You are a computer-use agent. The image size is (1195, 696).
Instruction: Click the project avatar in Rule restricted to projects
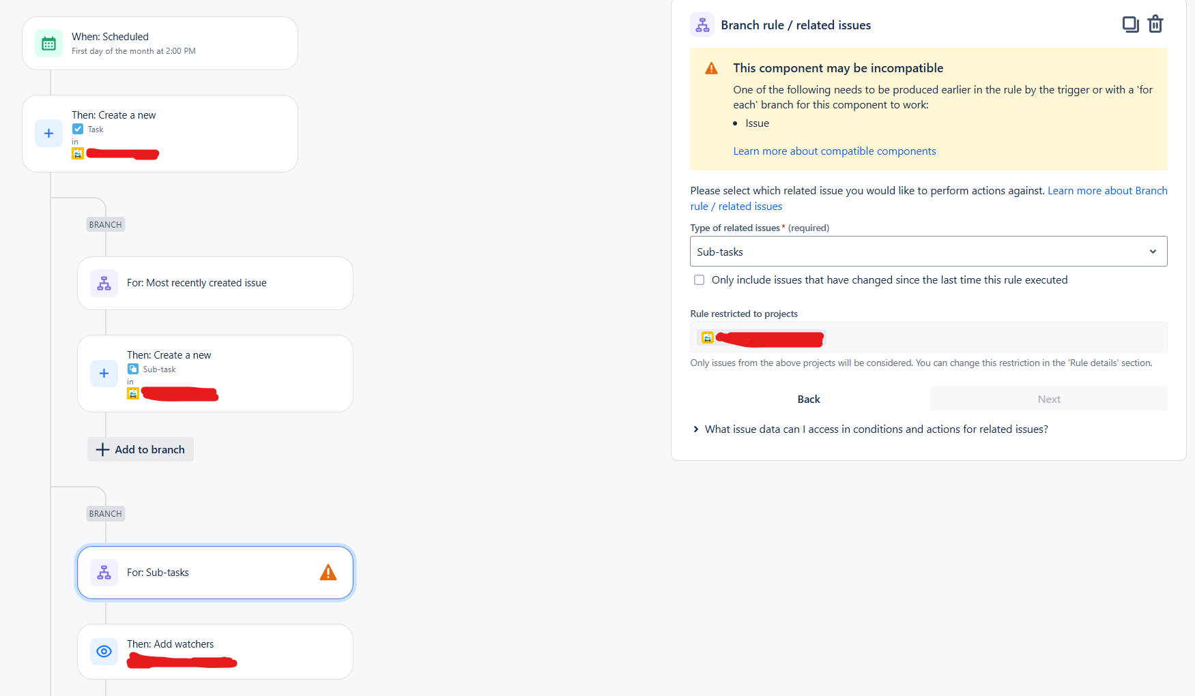tap(708, 337)
